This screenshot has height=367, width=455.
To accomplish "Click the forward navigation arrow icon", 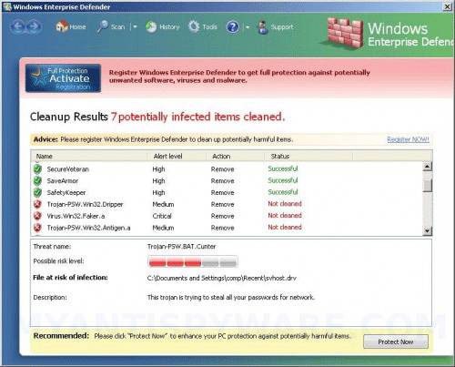I will pos(34,26).
